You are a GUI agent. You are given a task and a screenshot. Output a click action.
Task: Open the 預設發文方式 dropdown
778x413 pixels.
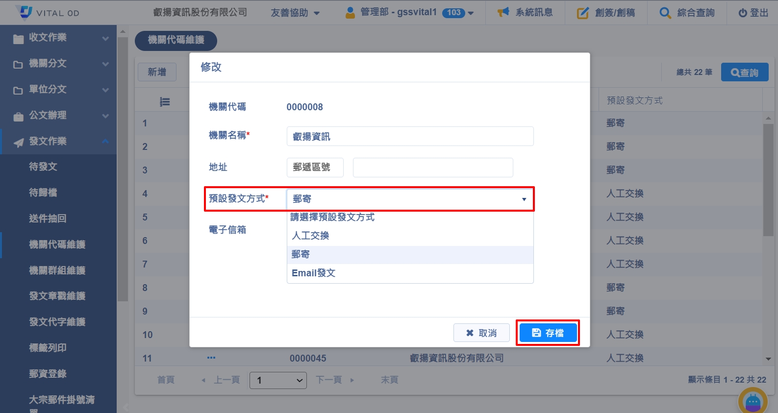click(410, 199)
